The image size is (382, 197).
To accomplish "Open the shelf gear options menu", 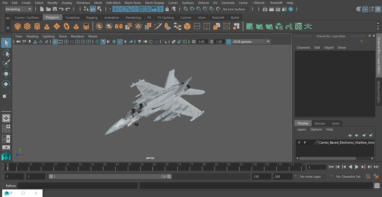I will click(x=8, y=28).
